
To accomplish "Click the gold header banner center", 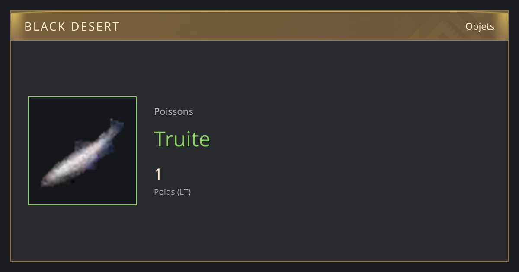I will click(259, 26).
